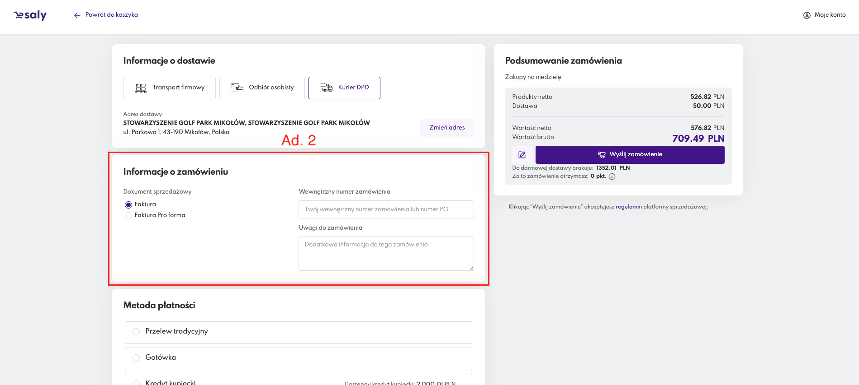Click the Odbiór osobisty pickup icon

[x=237, y=88]
